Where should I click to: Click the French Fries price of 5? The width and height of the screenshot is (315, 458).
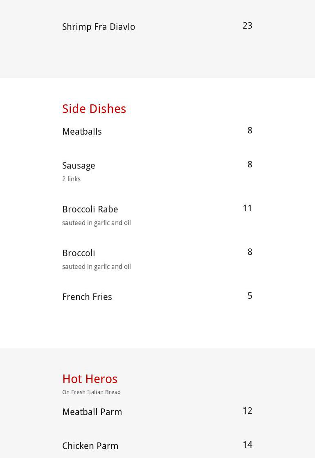(x=250, y=296)
